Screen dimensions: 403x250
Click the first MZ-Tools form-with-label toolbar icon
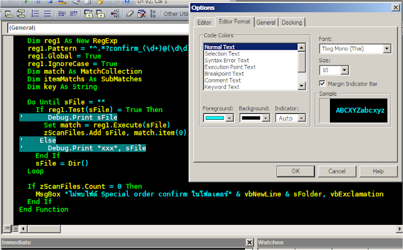8,14
